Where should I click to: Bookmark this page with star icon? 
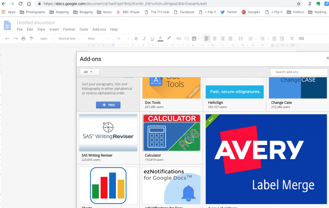[298, 4]
